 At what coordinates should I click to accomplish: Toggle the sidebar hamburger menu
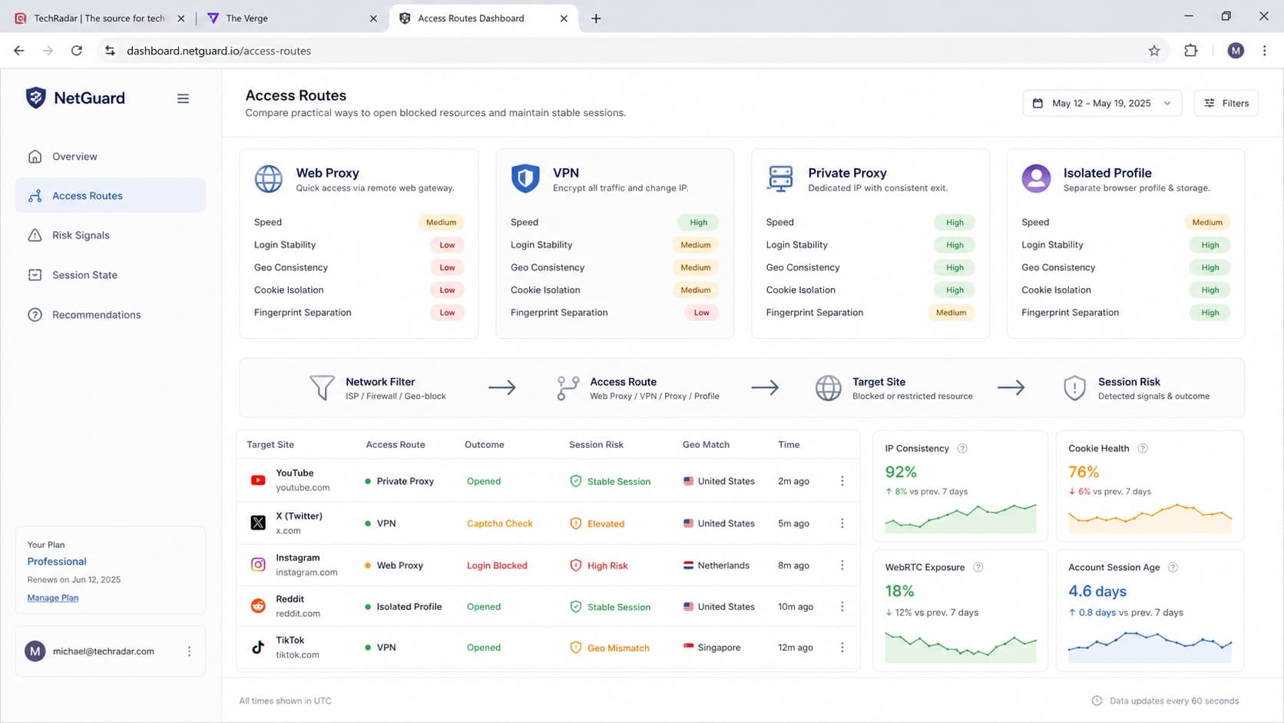pos(183,98)
